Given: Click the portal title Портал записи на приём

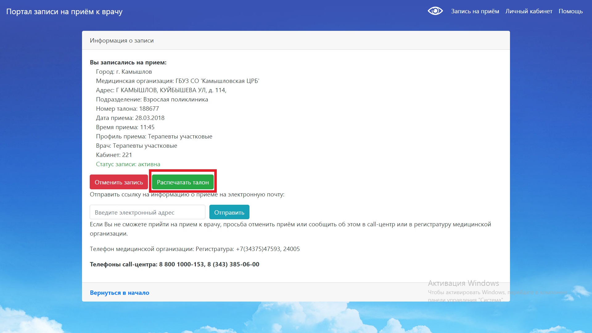Looking at the screenshot, I should pos(64,12).
